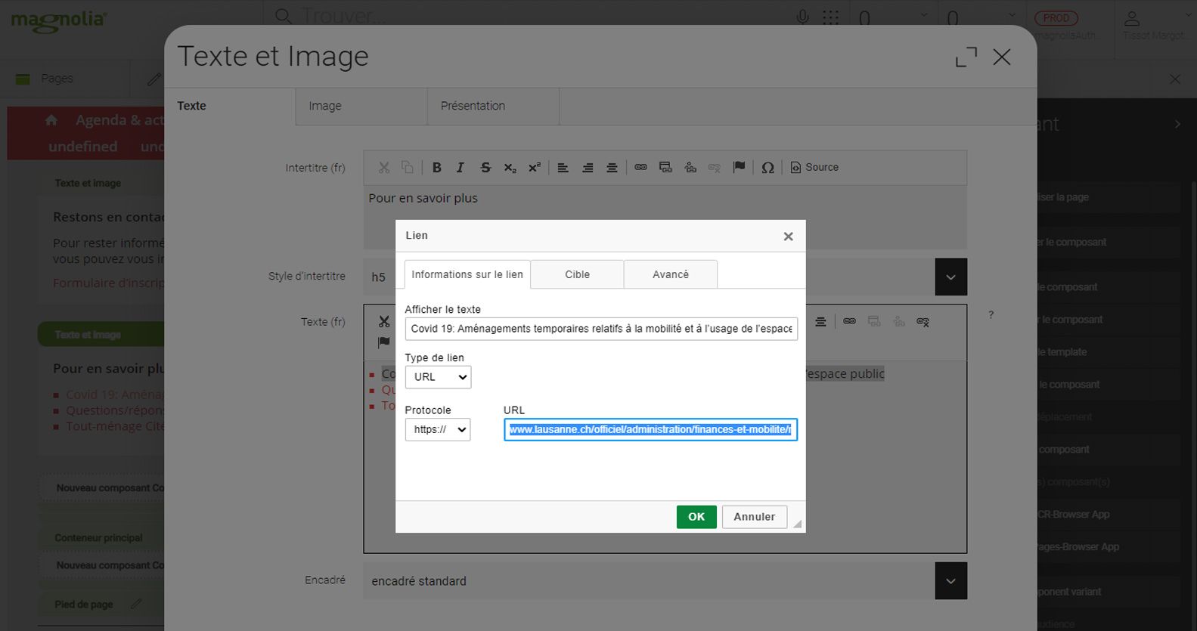Click the help question mark beside Texte field

(991, 314)
